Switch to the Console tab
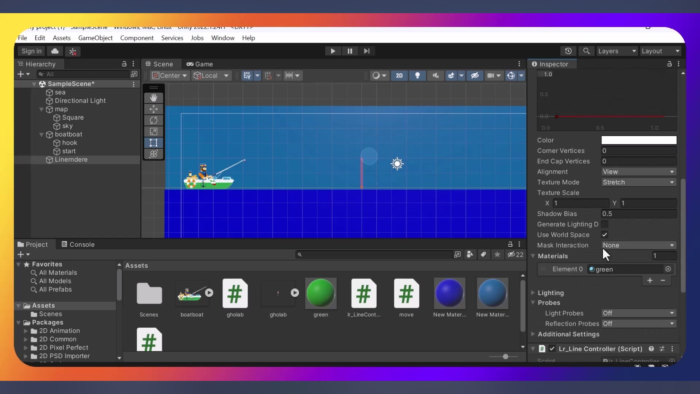The height and width of the screenshot is (394, 700). (78, 244)
